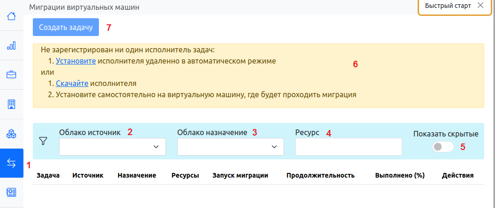Click the funnel filter icon
Image resolution: width=495 pixels, height=208 pixels.
tap(44, 140)
